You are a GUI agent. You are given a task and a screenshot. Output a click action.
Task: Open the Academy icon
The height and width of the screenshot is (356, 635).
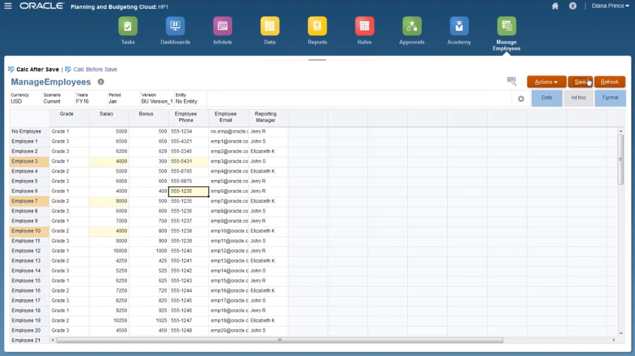[458, 25]
